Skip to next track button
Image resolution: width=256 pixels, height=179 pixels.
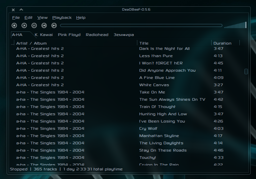click(54, 25)
